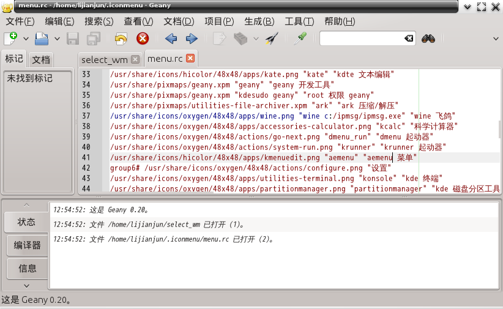
Task: Click the 'partitionmanager' text on line 44
Action: pos(388,188)
